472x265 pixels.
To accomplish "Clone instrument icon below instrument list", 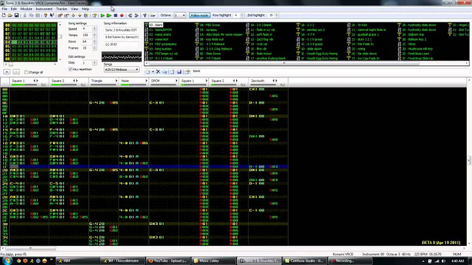I will pos(165,71).
